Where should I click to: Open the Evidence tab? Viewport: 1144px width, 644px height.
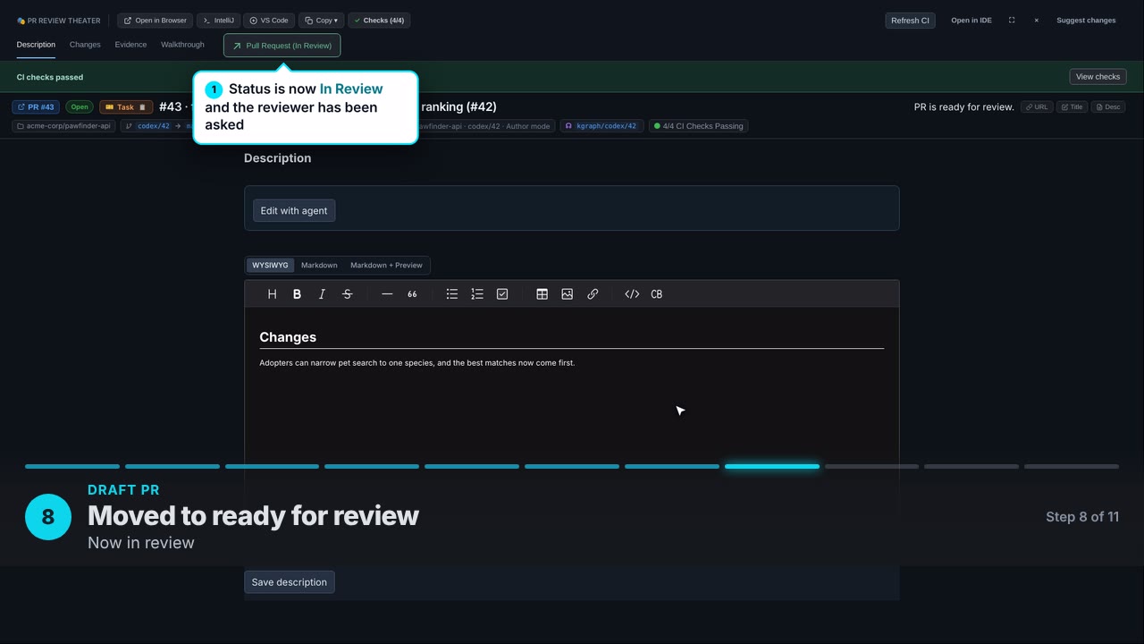[x=130, y=45]
